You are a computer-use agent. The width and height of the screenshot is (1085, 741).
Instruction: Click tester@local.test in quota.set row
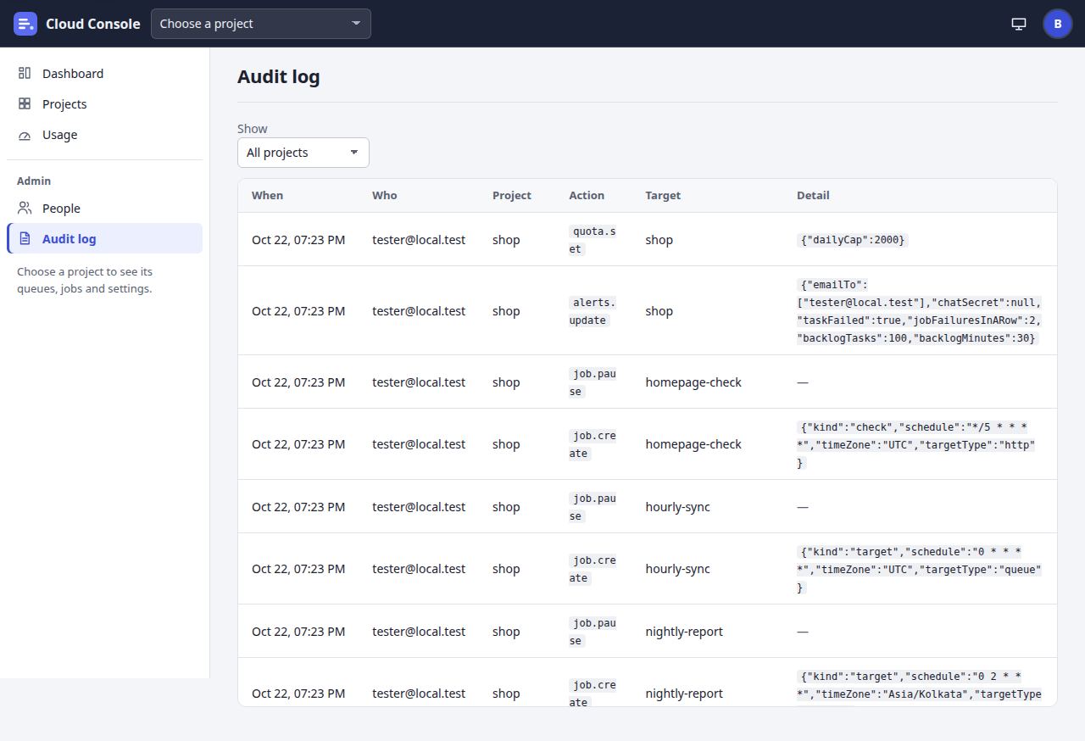click(x=419, y=240)
